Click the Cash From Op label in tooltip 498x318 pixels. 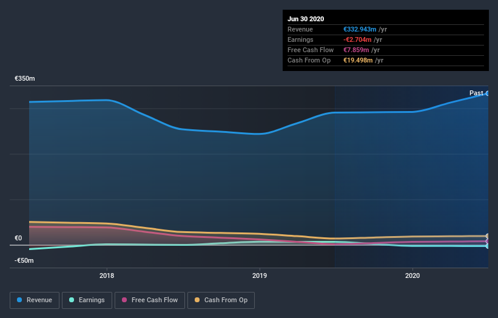pyautogui.click(x=309, y=60)
